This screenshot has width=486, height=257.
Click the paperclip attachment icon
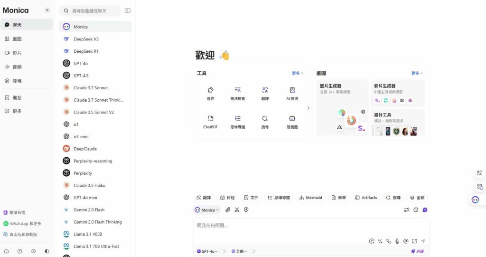coord(228,209)
